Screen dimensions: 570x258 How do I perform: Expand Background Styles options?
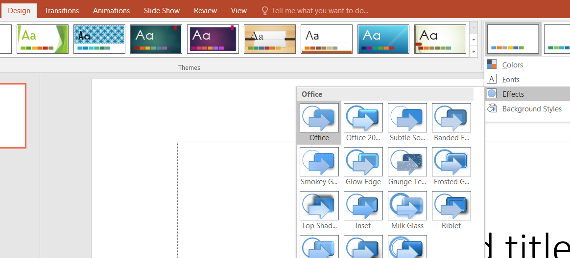[x=531, y=109]
